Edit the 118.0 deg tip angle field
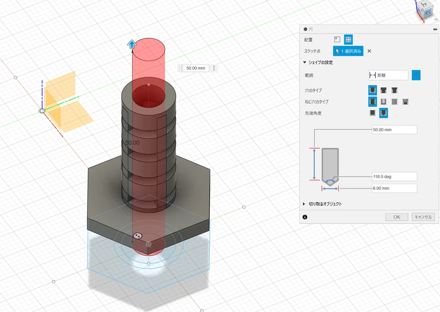The width and height of the screenshot is (440, 312). click(x=395, y=177)
